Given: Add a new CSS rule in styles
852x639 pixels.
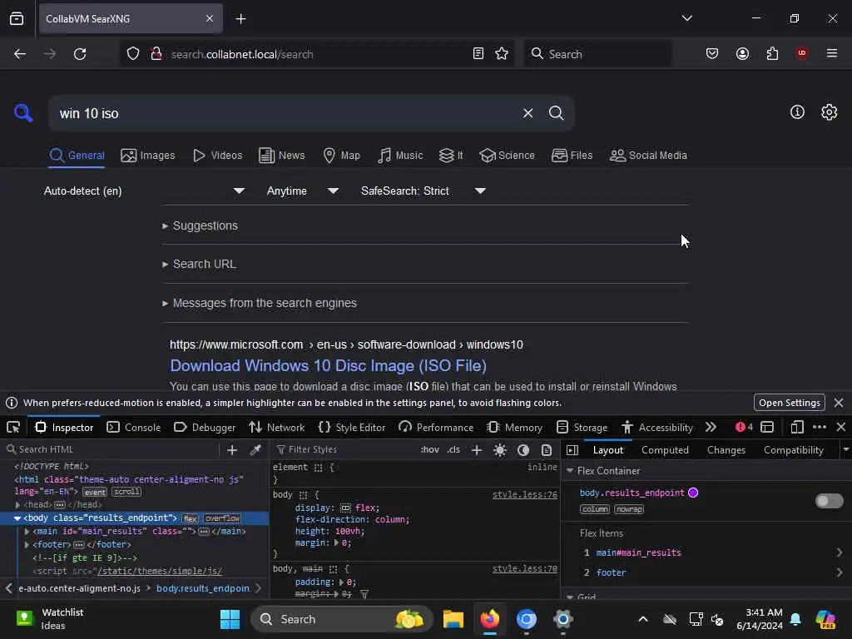Looking at the screenshot, I should tap(477, 450).
